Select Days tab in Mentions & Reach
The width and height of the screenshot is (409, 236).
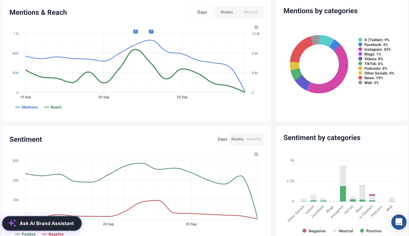point(202,12)
